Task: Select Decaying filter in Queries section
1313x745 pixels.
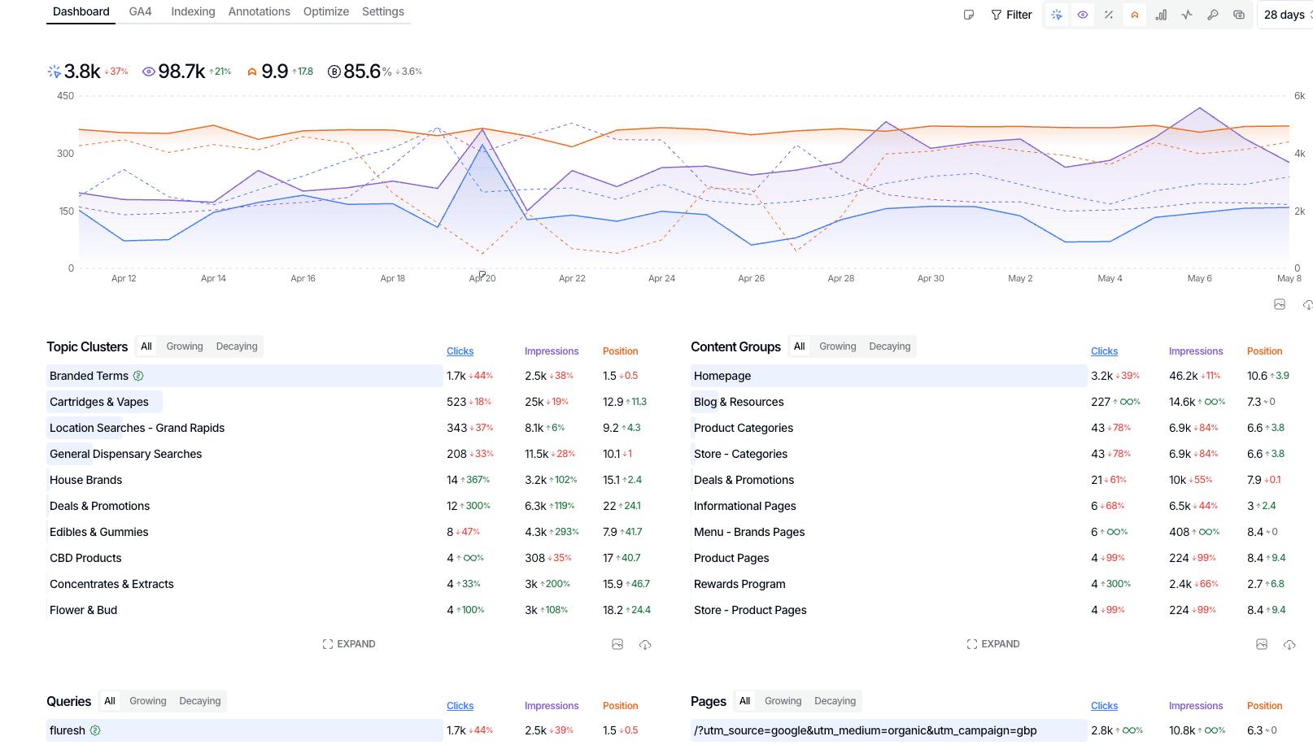Action: coord(200,701)
